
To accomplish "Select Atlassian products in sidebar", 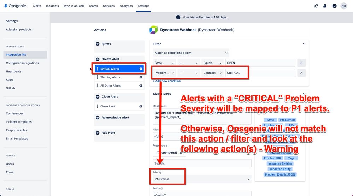I will pyautogui.click(x=19, y=29).
